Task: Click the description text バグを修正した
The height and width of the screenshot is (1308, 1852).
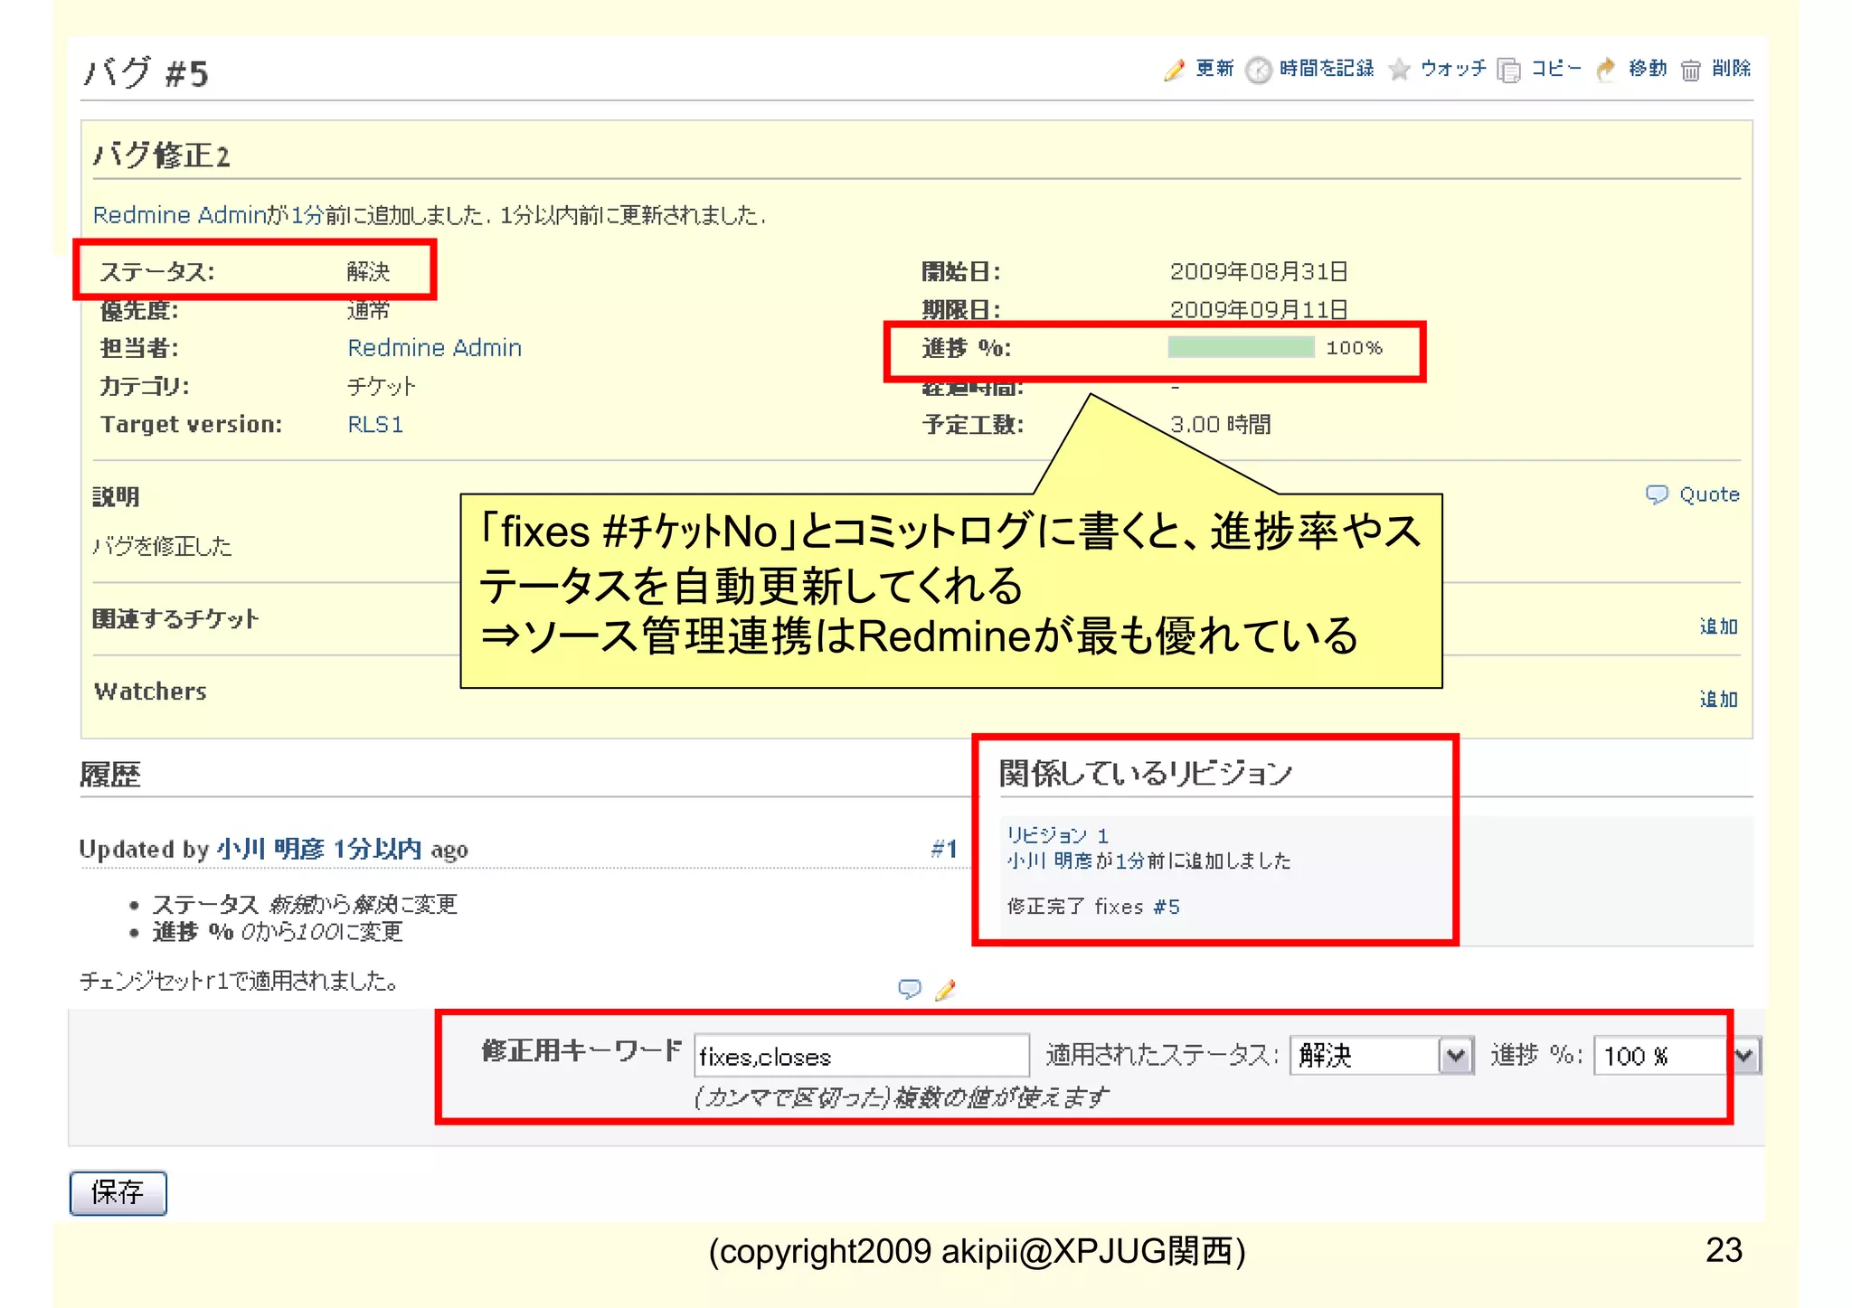Action: coord(162,546)
